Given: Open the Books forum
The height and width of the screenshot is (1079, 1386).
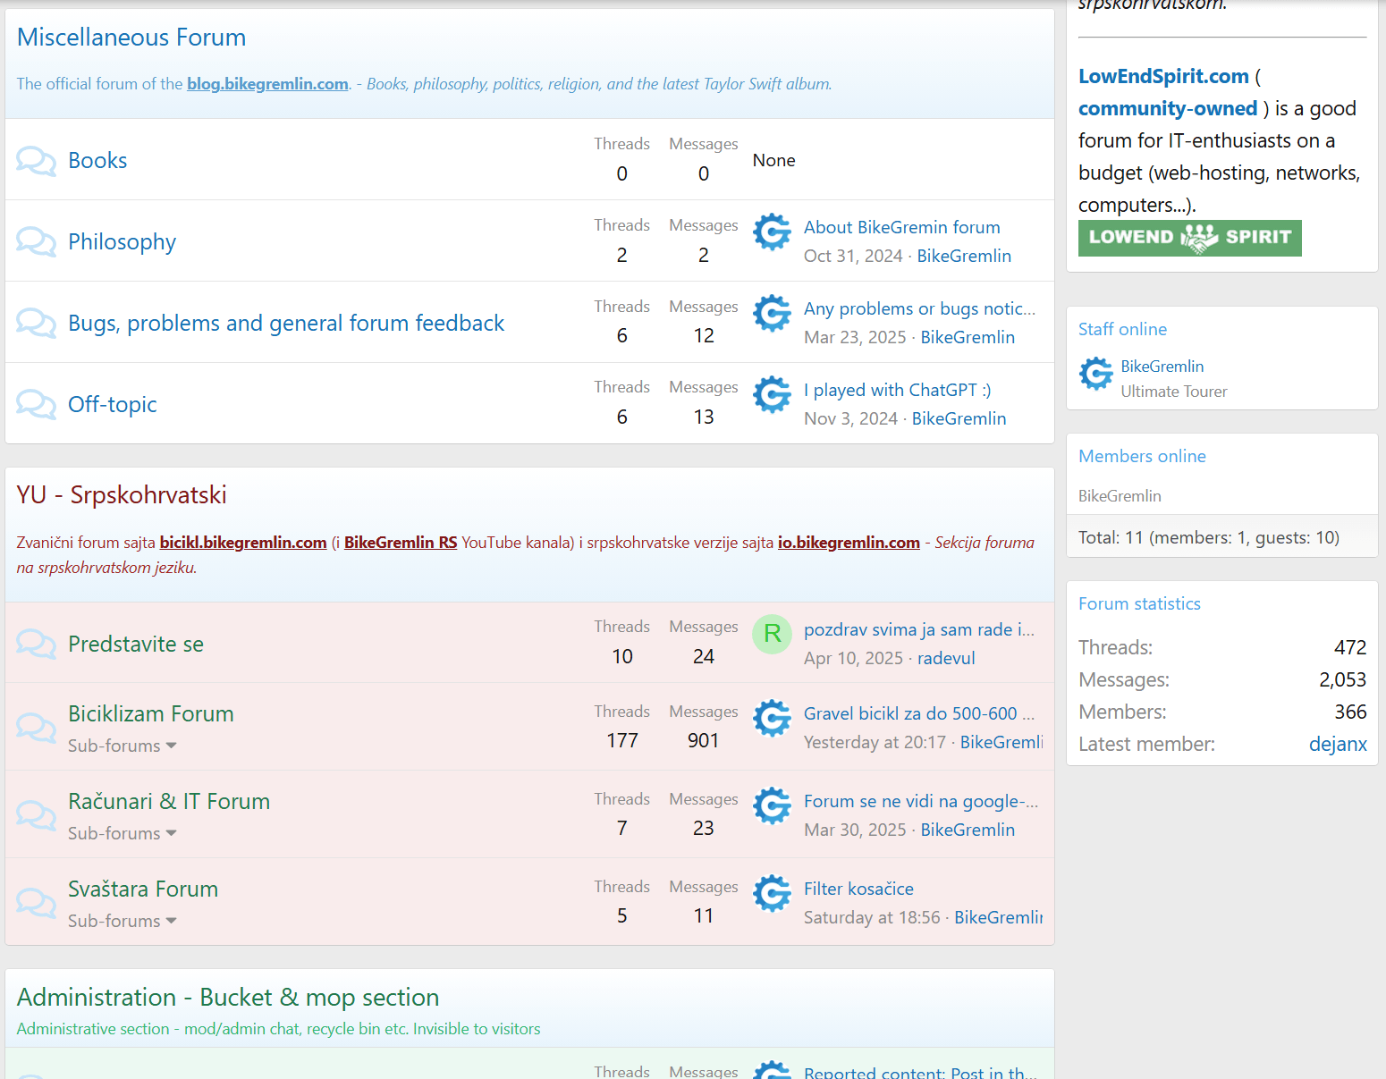Looking at the screenshot, I should pyautogui.click(x=97, y=161).
